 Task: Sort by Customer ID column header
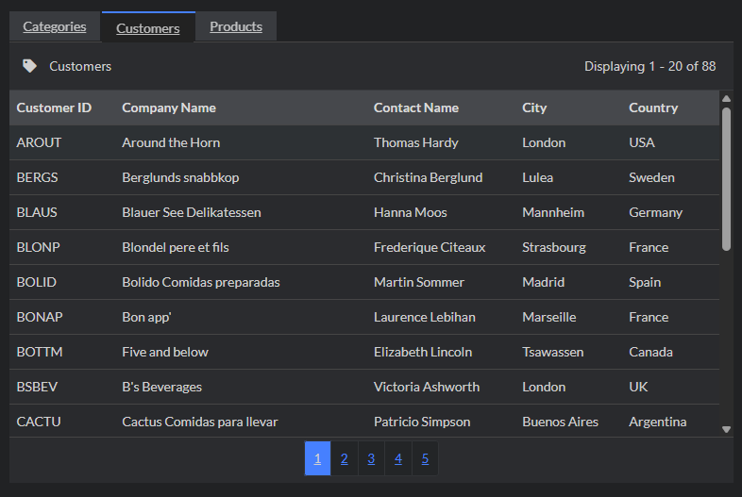coord(54,108)
